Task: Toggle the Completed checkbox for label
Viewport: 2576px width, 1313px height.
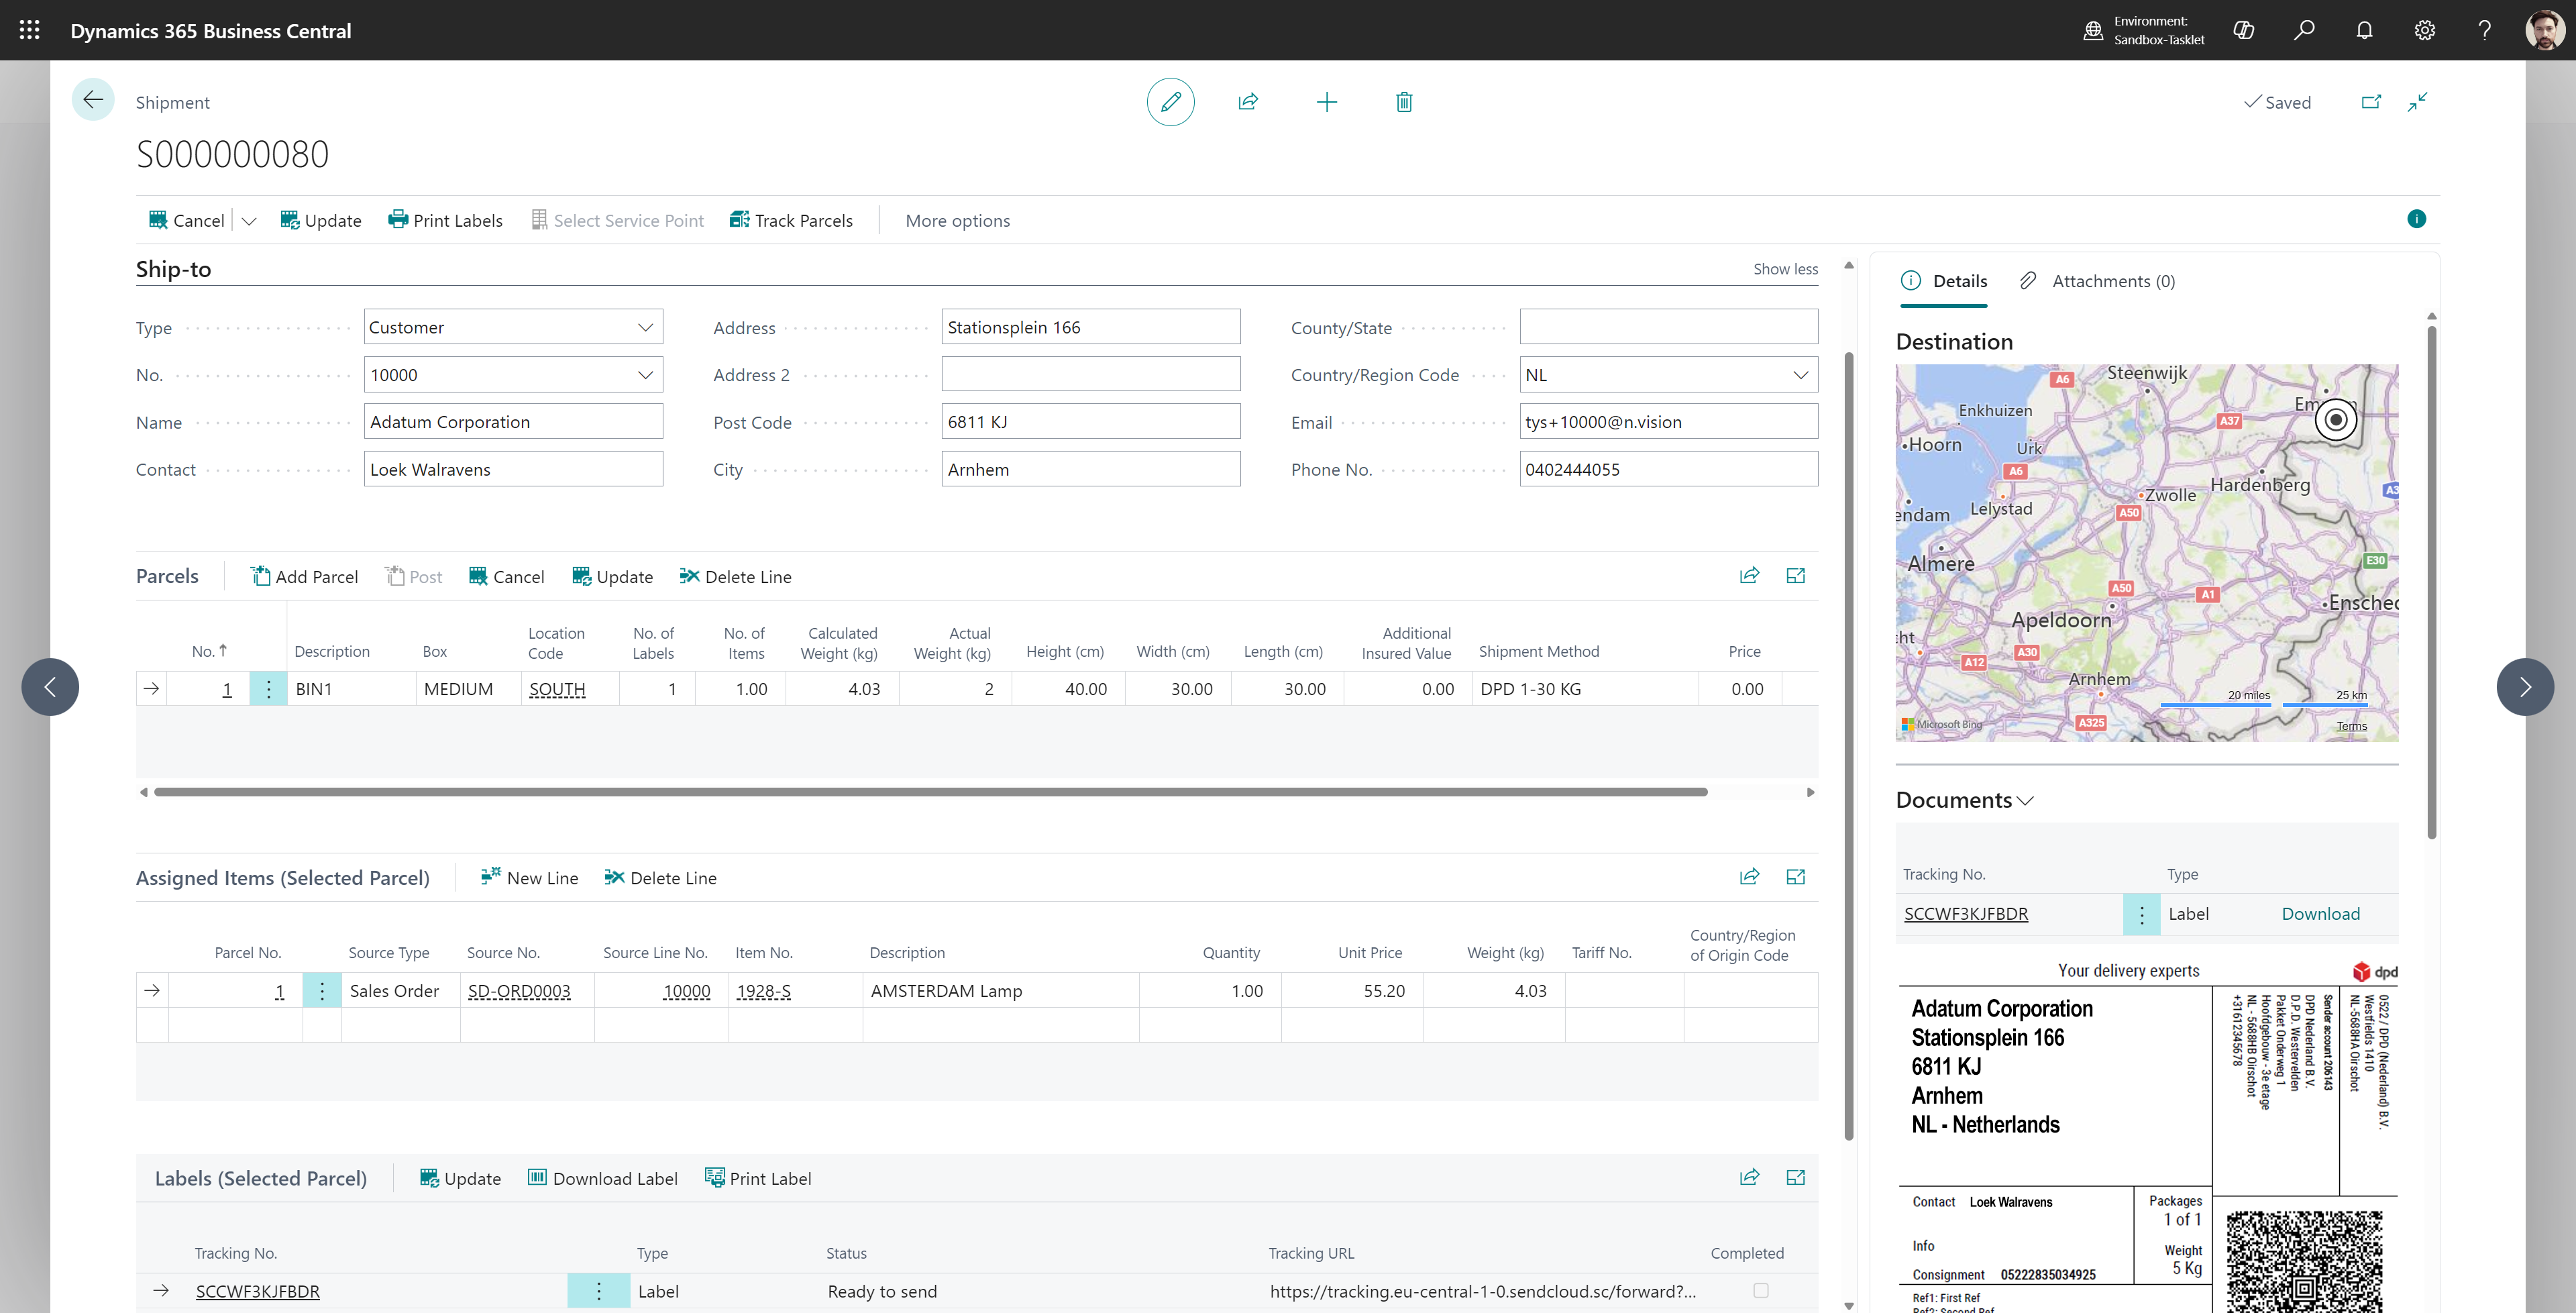Action: pyautogui.click(x=1760, y=1291)
